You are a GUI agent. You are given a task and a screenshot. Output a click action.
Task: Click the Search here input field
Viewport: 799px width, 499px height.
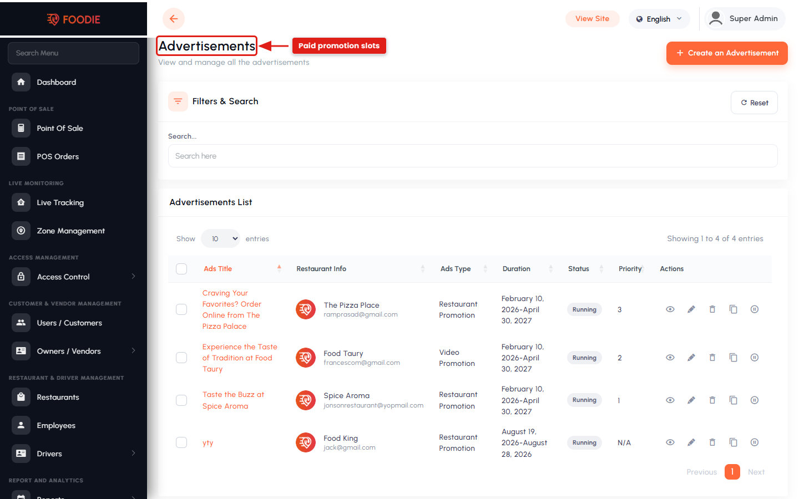point(473,156)
